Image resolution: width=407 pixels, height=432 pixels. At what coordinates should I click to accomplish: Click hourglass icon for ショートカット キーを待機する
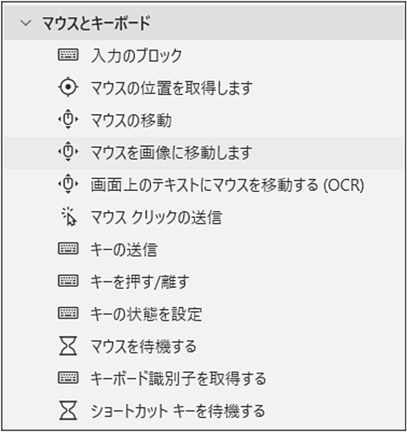68,410
